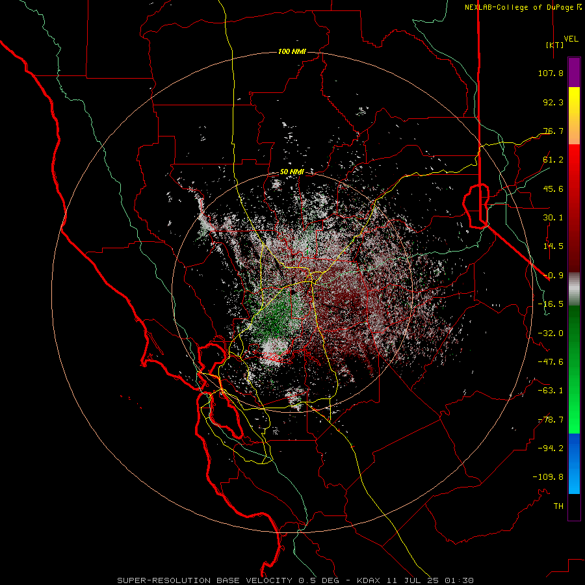Select the -78.7 velocity scale value

click(551, 419)
